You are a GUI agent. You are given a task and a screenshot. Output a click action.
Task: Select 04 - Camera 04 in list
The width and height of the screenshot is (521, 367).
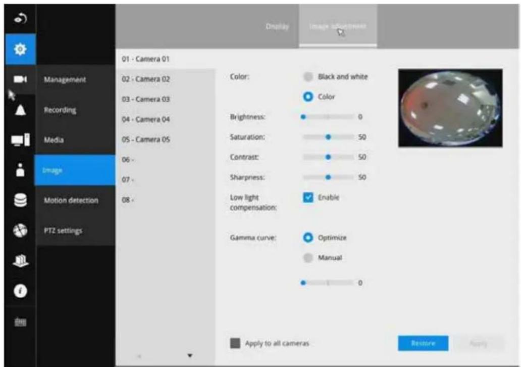(x=165, y=119)
